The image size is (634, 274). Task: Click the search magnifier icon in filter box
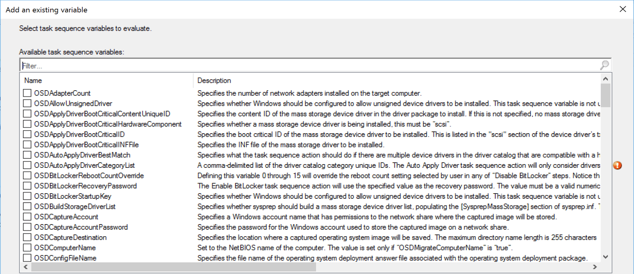[604, 65]
